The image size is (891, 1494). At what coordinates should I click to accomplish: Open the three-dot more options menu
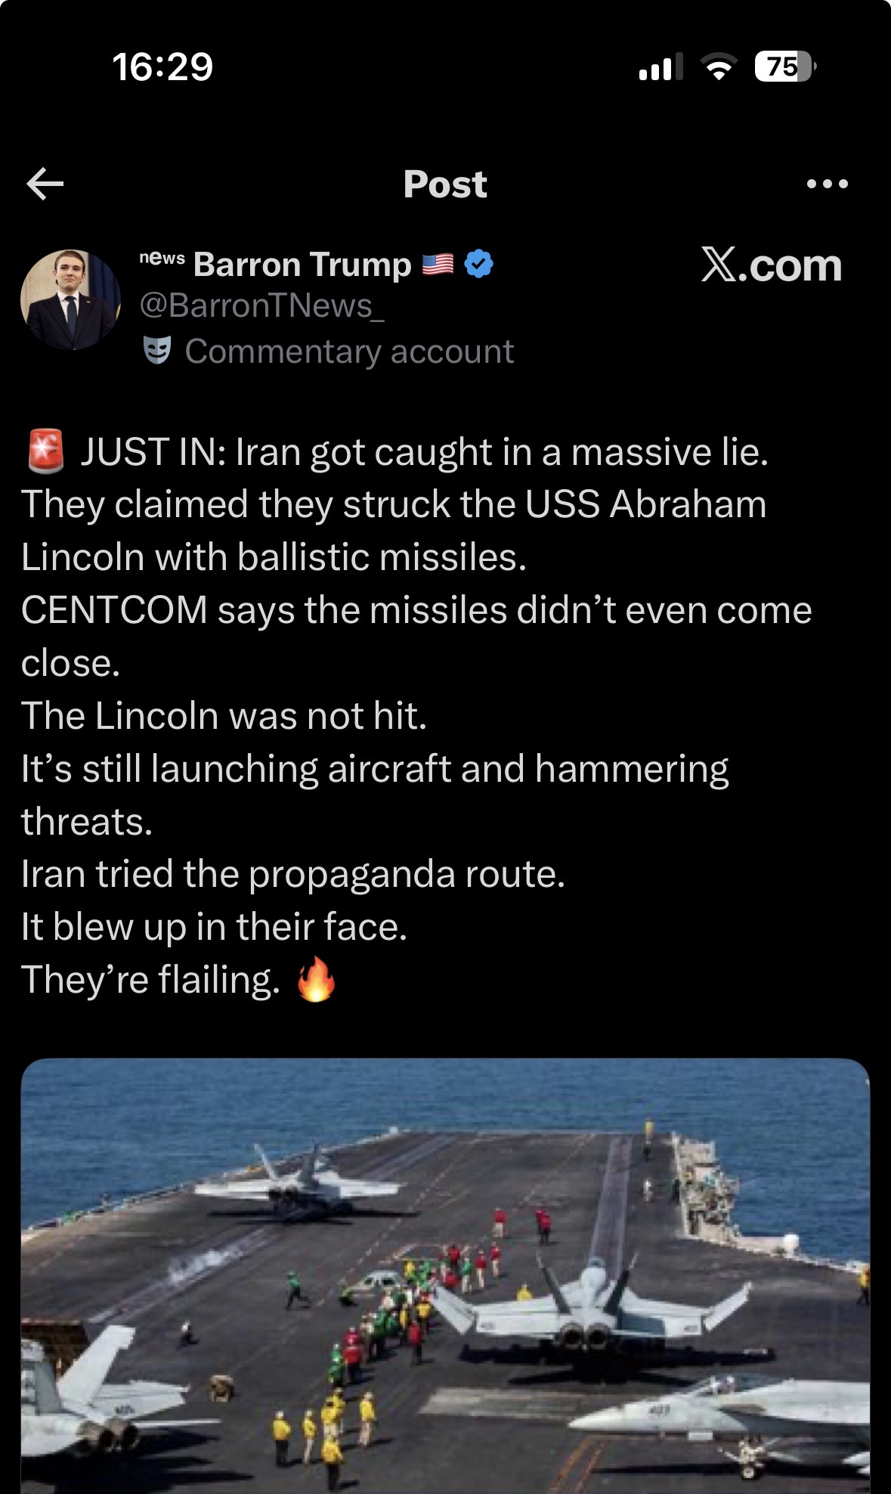(x=827, y=184)
